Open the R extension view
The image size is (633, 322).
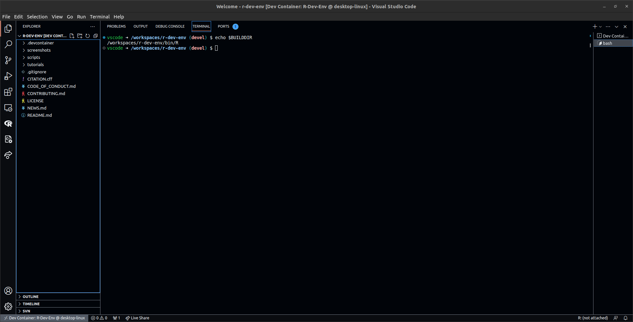8,123
